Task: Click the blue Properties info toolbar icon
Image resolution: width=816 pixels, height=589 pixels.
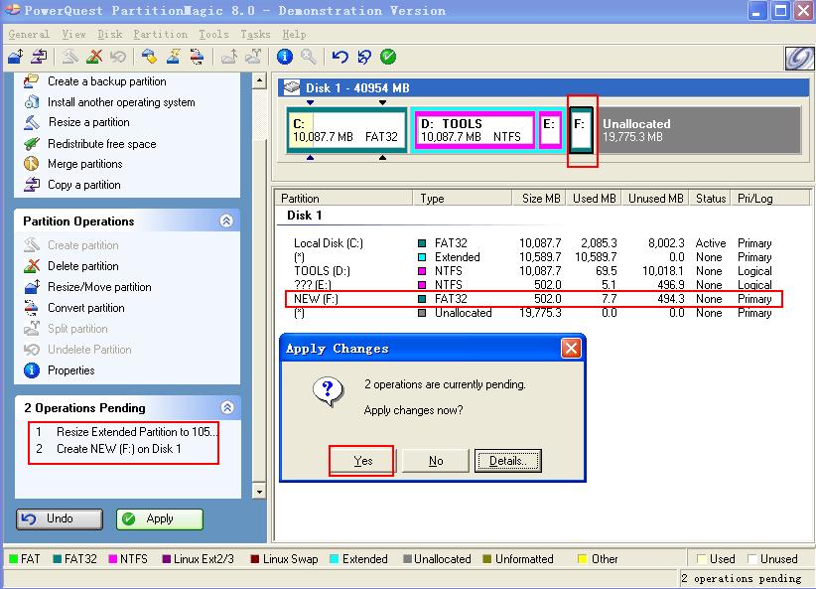Action: tap(285, 57)
